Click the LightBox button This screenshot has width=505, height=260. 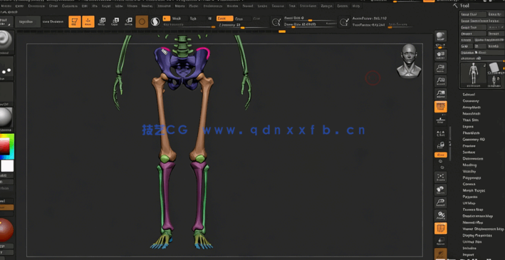pyautogui.click(x=28, y=22)
